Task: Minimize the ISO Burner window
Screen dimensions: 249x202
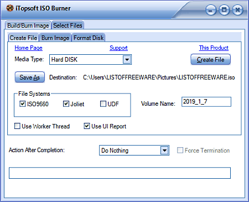Action: pos(211,10)
